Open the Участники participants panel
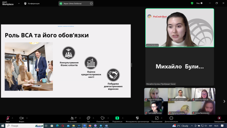This screenshot has width=227, height=128. (x=72, y=119)
